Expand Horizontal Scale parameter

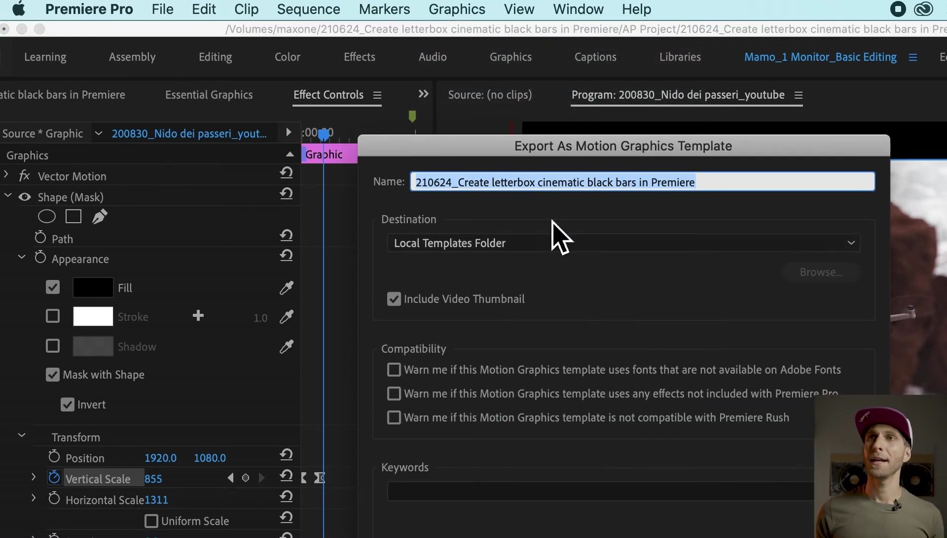click(34, 498)
